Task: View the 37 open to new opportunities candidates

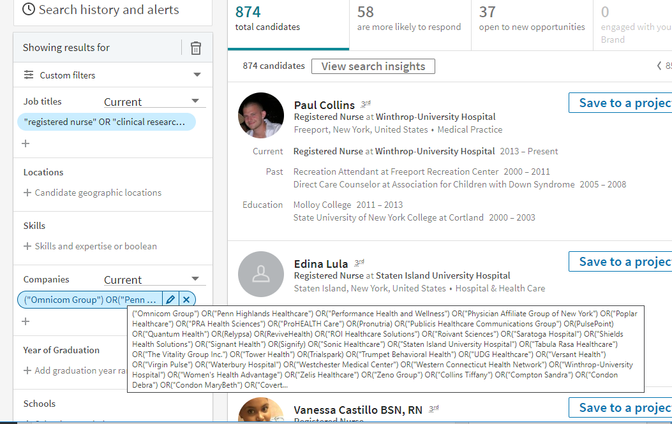Action: point(532,19)
